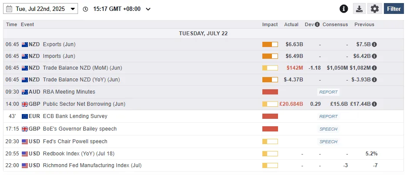407x175 pixels.
Task: Open RBA Meeting Minutes REPORT tag
Action: click(328, 92)
